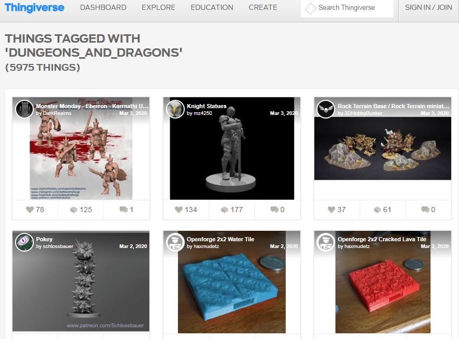Open mz4250 eagle avatar

coord(175,109)
